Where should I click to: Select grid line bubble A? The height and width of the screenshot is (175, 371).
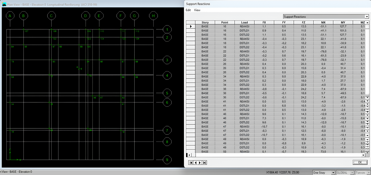[10, 16]
